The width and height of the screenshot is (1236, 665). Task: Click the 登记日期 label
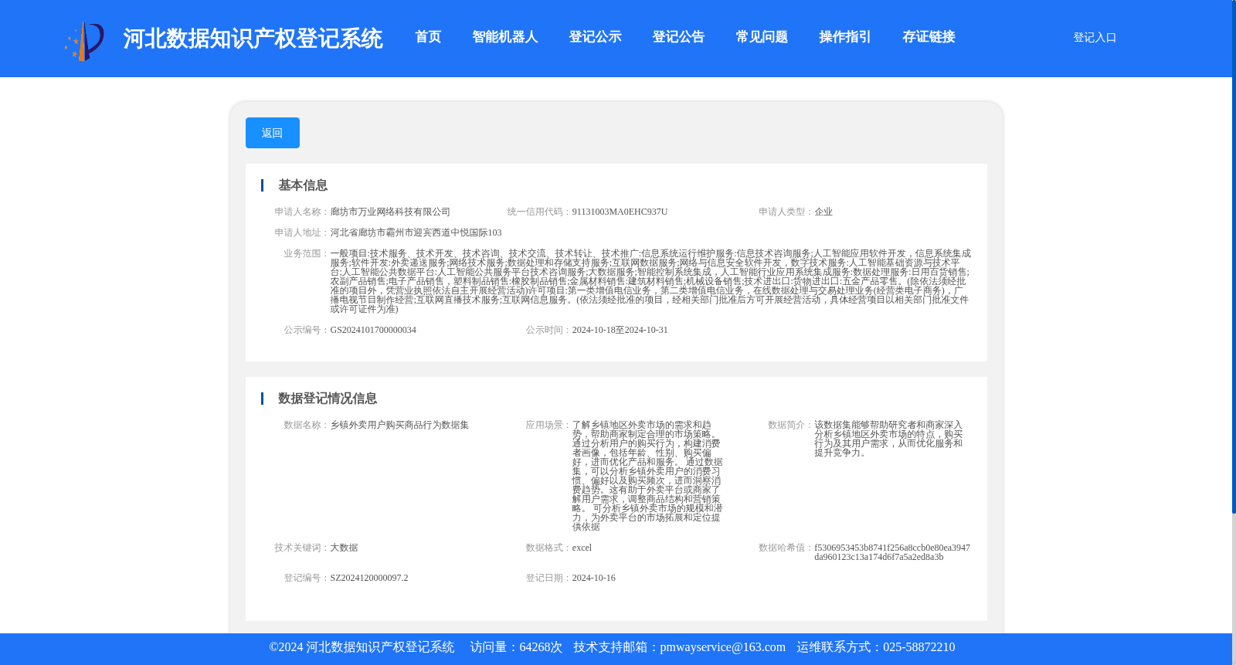pos(548,578)
